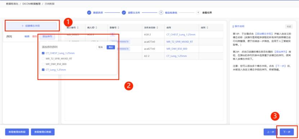Screen dimensions: 299x139
Task: Click 无 tag in first table row
Action: 112,35
